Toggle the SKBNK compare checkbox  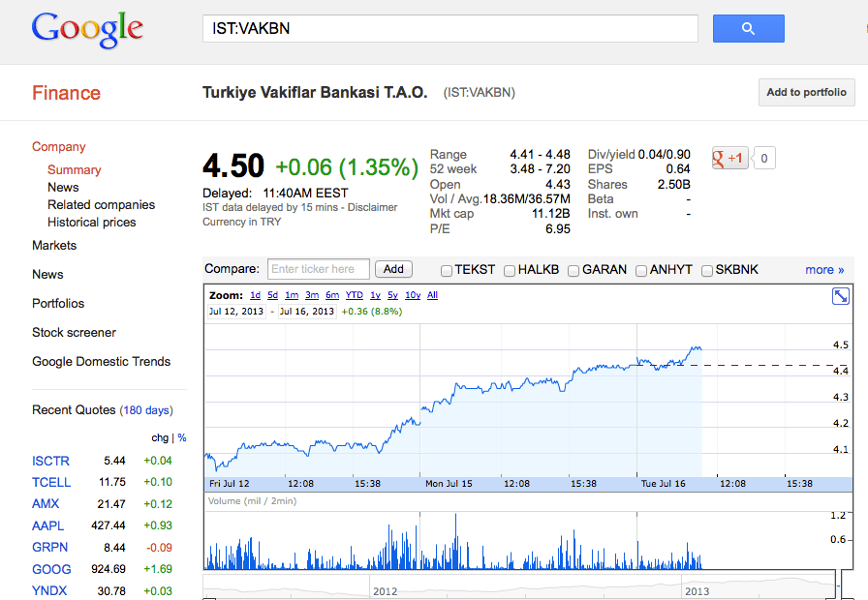pos(707,270)
